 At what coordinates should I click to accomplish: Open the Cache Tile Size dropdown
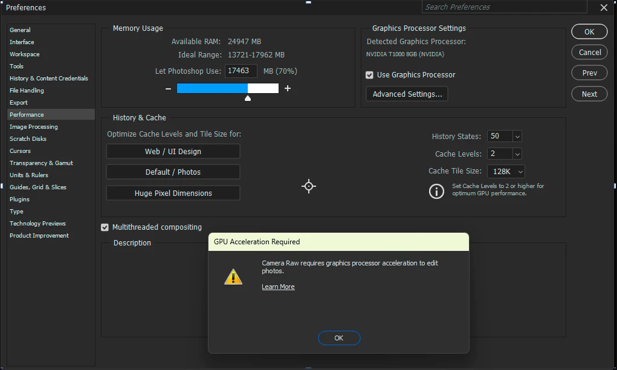[x=506, y=172]
